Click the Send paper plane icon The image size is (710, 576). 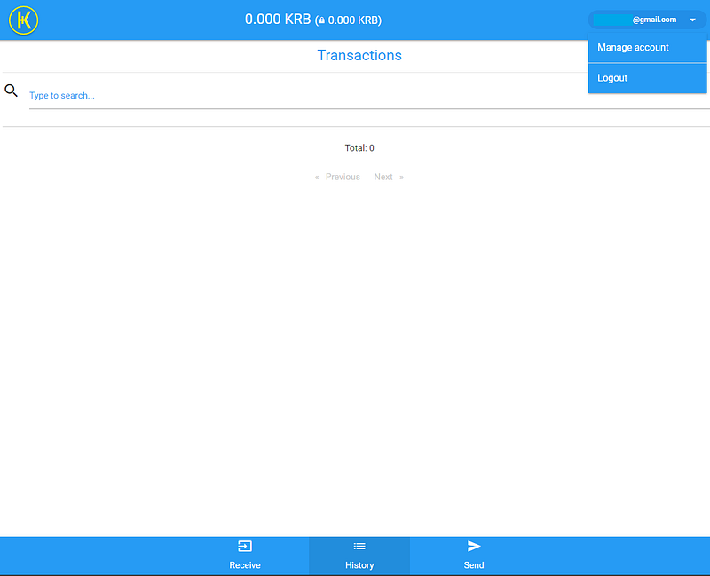click(474, 547)
